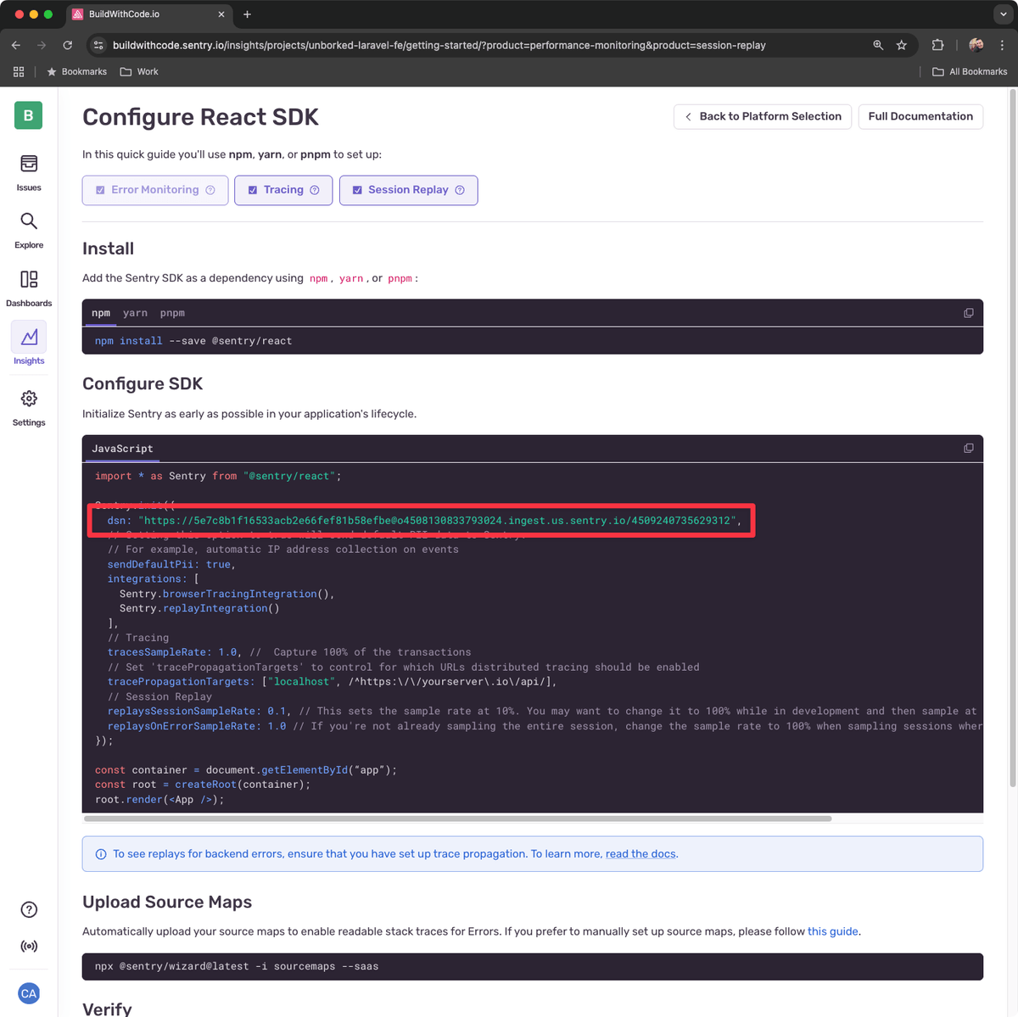1018x1017 pixels.
Task: Click the 'sendDefaultPii: true' line
Action: click(171, 564)
